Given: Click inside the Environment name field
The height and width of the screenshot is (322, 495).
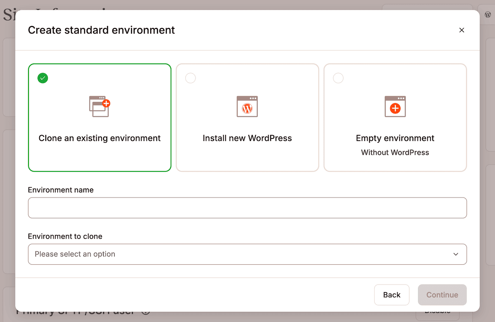Looking at the screenshot, I should (x=247, y=208).
